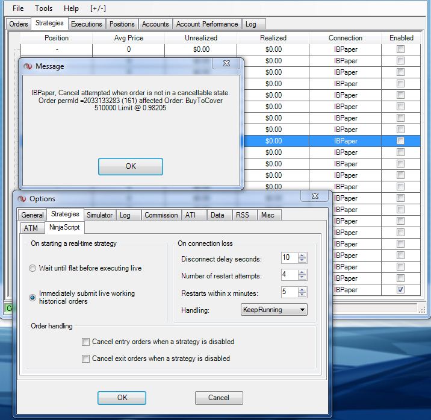Open the Help menu
This screenshot has height=420, width=431.
tap(71, 8)
